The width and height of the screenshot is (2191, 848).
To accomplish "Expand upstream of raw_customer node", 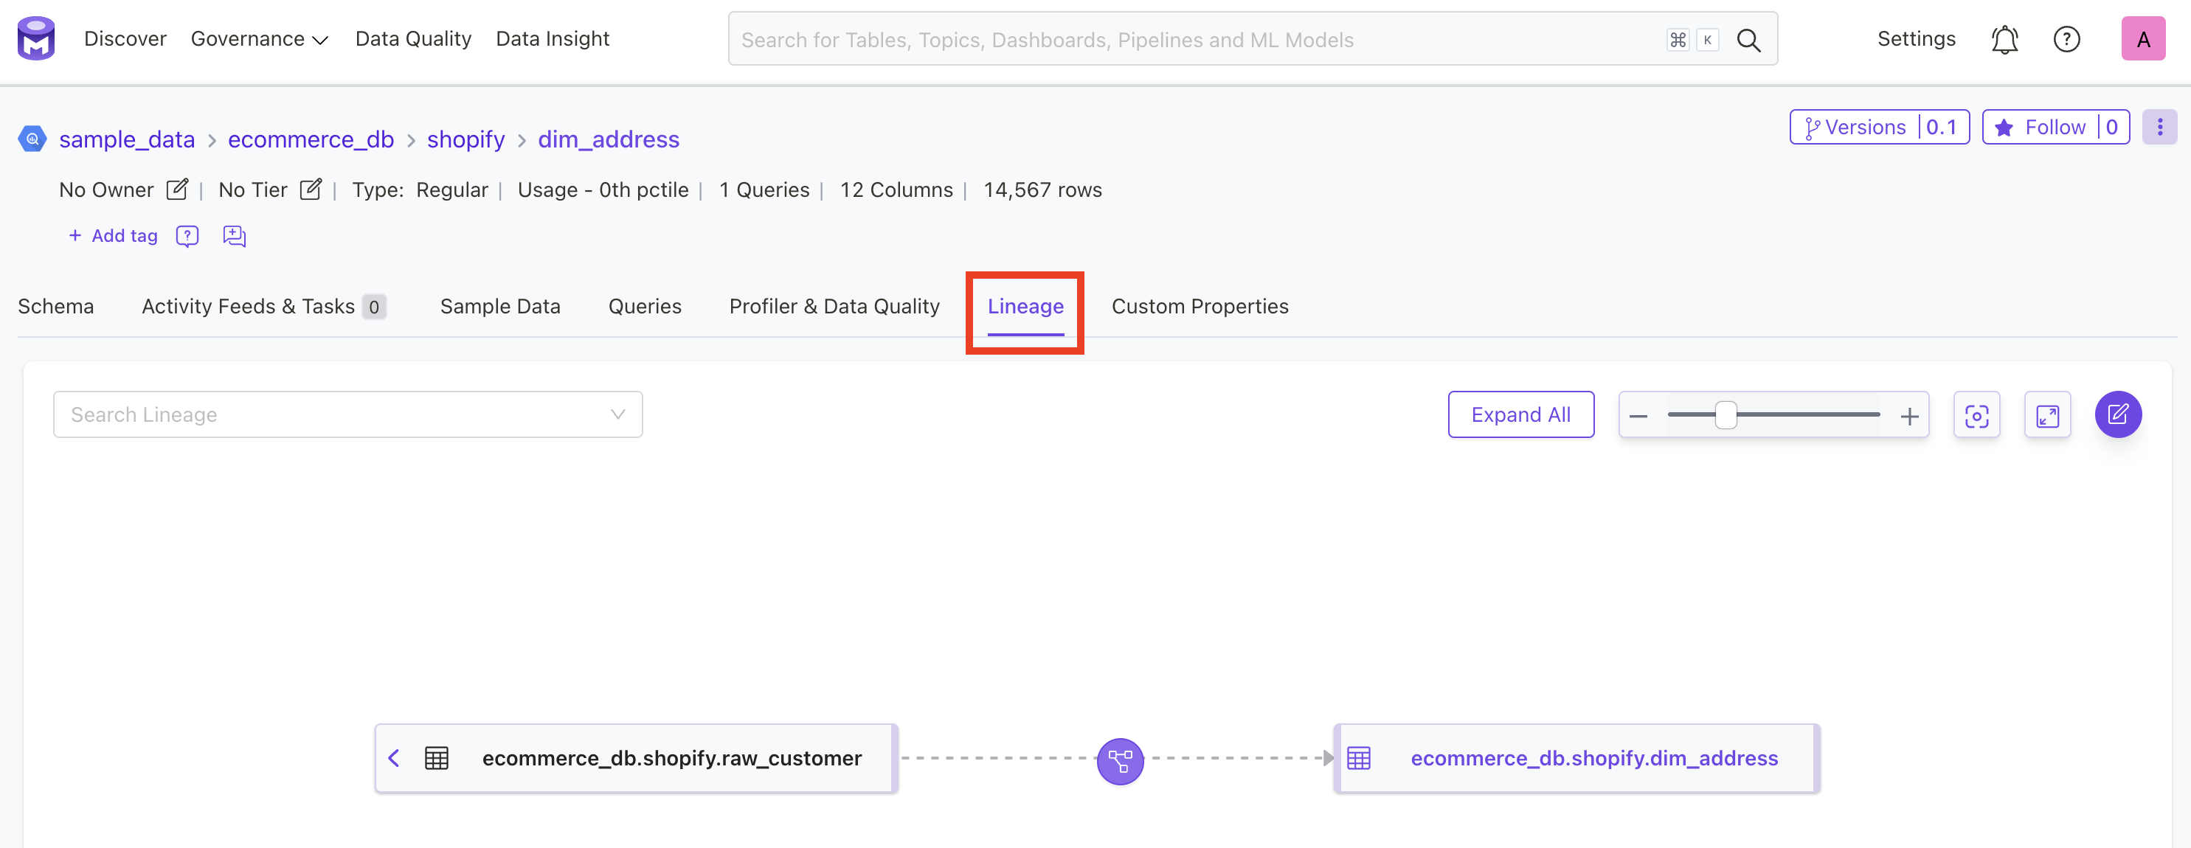I will 394,758.
